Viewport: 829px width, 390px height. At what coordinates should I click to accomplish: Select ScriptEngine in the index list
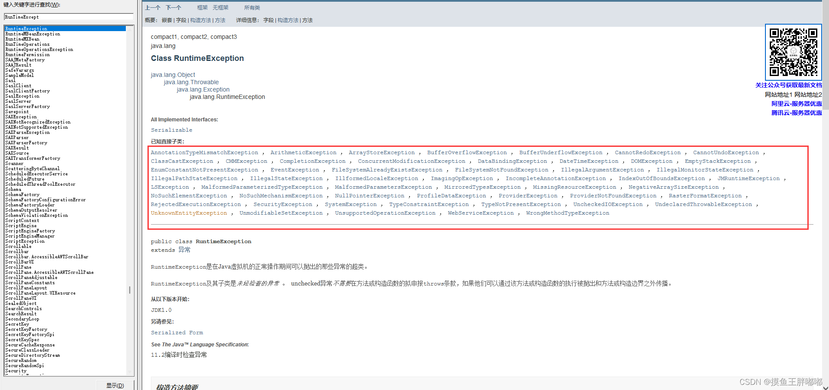tap(21, 225)
